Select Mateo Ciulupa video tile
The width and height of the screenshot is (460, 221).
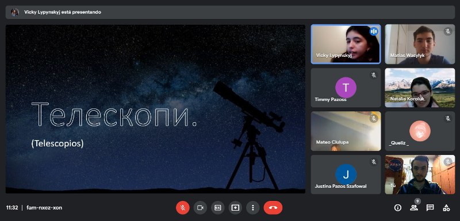(x=346, y=131)
